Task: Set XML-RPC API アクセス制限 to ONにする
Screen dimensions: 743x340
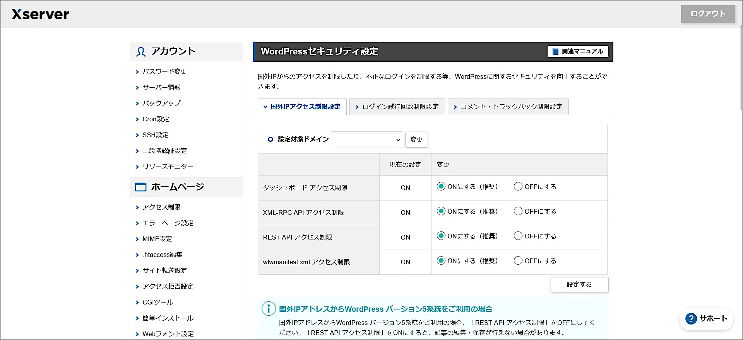Action: click(x=441, y=211)
